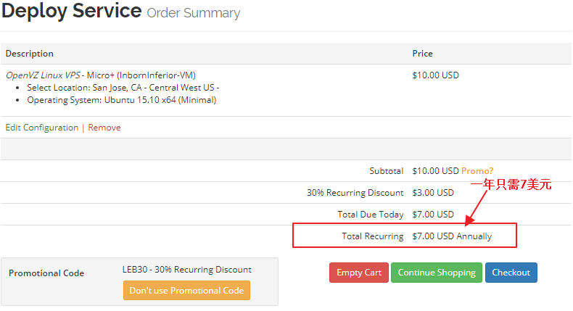Click the Subtotal label
This screenshot has width=573, height=311.
click(386, 171)
